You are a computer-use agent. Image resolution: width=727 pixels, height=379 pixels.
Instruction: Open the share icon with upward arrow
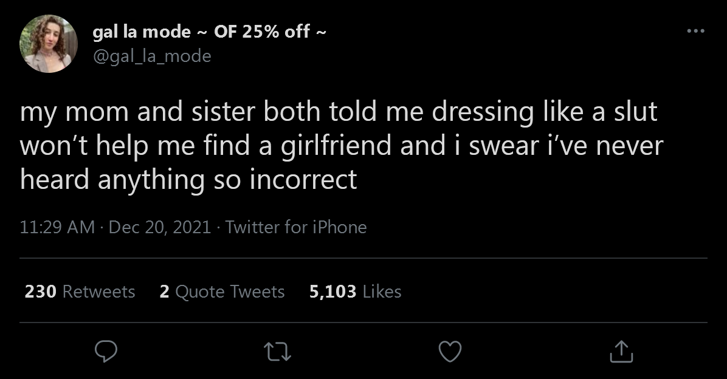tap(621, 351)
